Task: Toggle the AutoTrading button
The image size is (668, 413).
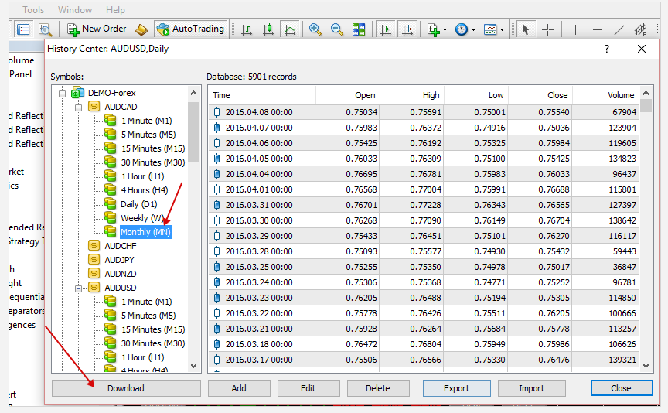Action: tap(190, 29)
